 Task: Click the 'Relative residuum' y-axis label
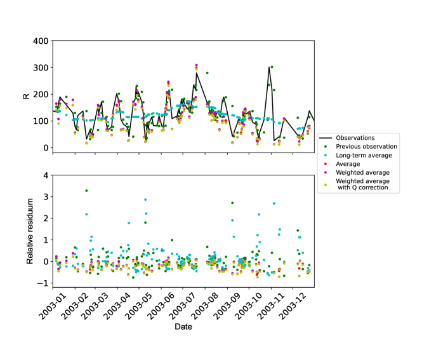tap(30, 231)
